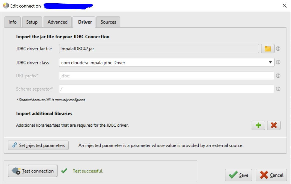The height and width of the screenshot is (184, 291).
Task: Click info icon beside URL prefix field
Action: pos(278,76)
